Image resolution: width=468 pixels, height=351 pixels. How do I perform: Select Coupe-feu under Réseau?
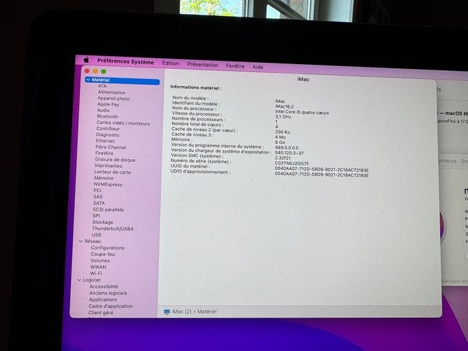pos(103,254)
